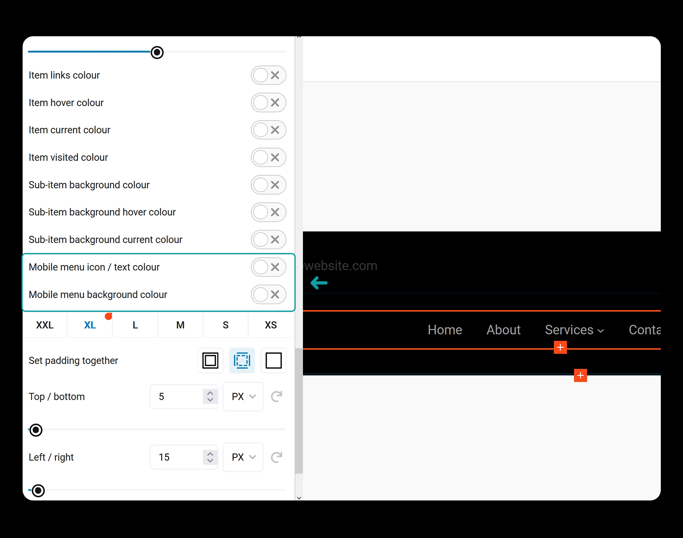The width and height of the screenshot is (683, 538).
Task: Open the Top / bottom PX unit dropdown
Action: 243,396
